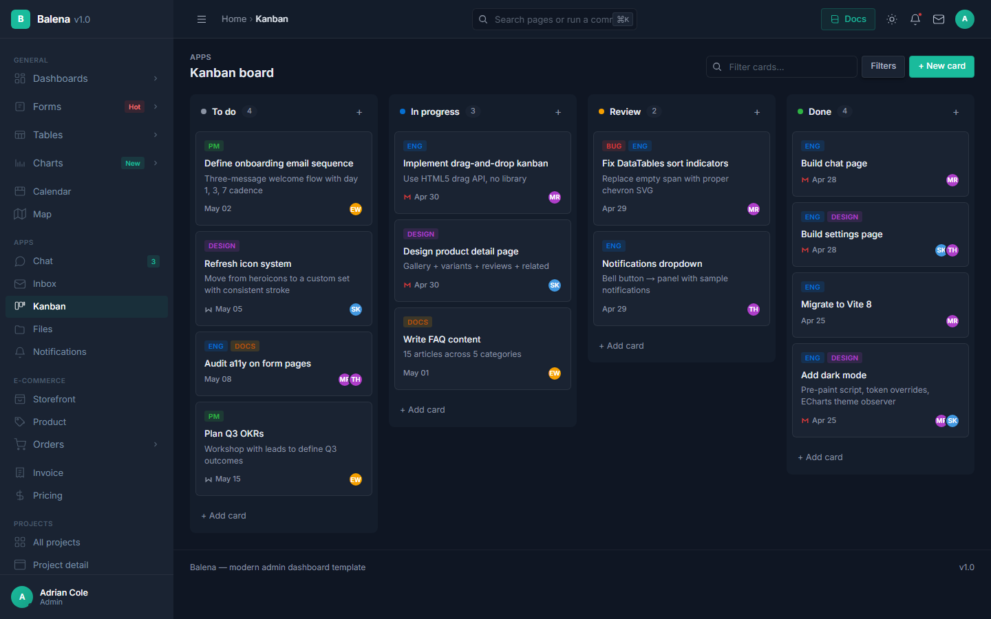Open Map in the sidebar
The image size is (991, 619).
click(87, 215)
